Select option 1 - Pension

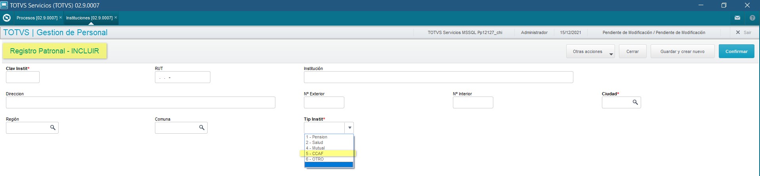(329, 137)
